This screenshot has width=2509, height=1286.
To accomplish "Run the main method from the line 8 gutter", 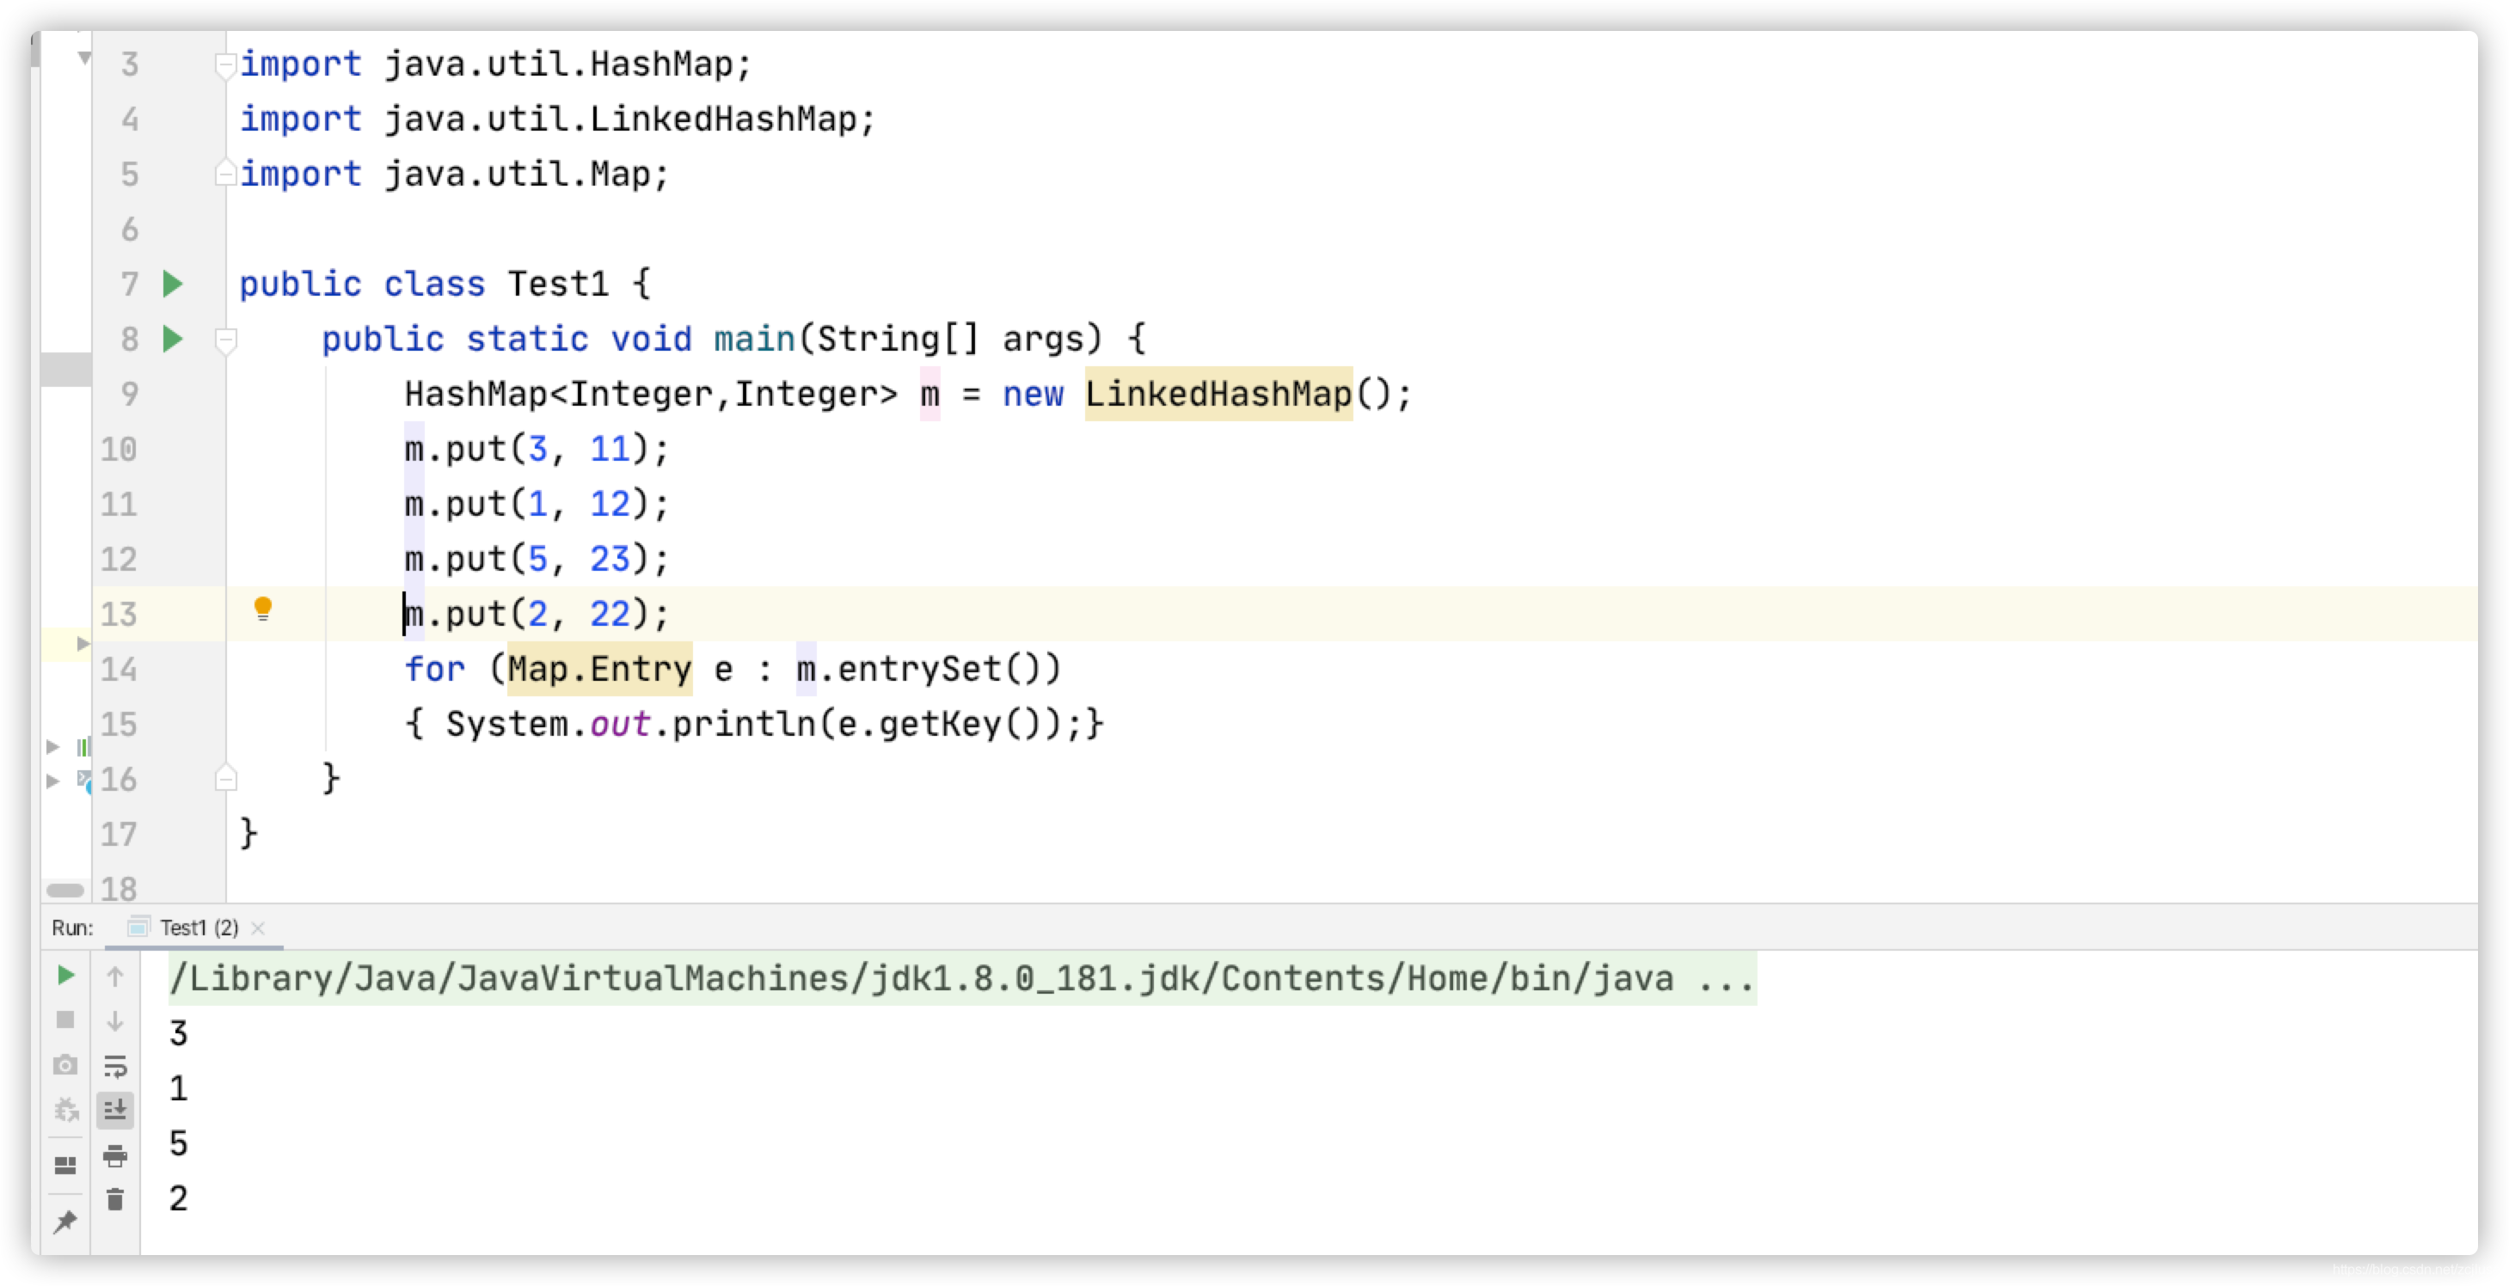I will click(x=174, y=339).
